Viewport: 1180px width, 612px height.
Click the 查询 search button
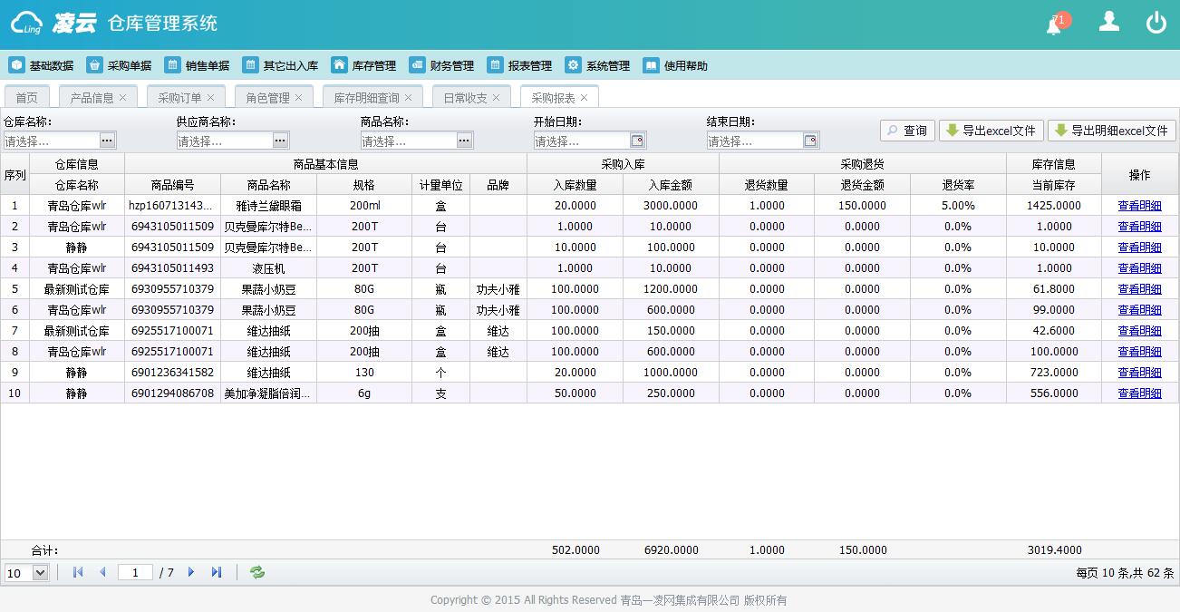906,131
